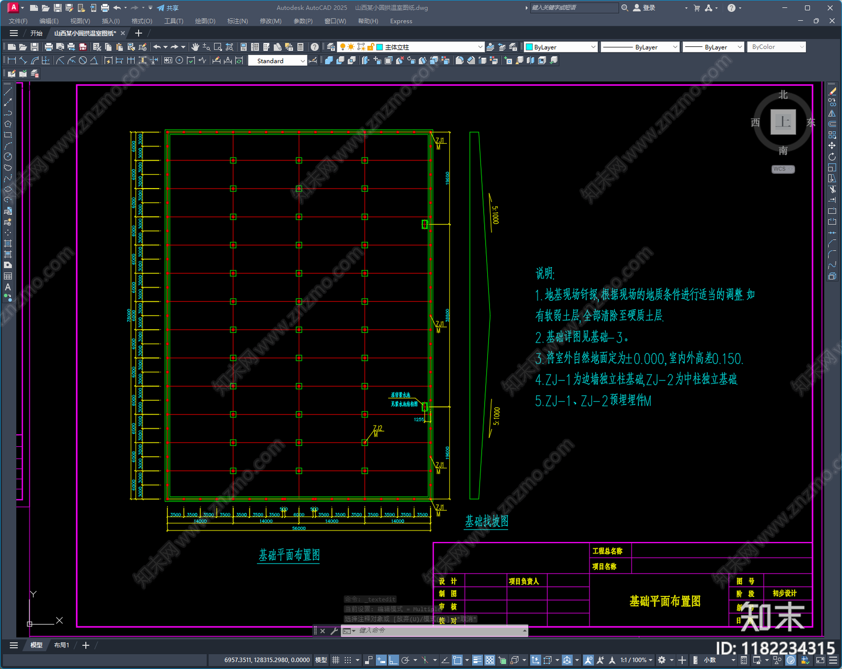Open the annotation scale 1:1 / 100% dropdown
The width and height of the screenshot is (842, 669).
636,660
